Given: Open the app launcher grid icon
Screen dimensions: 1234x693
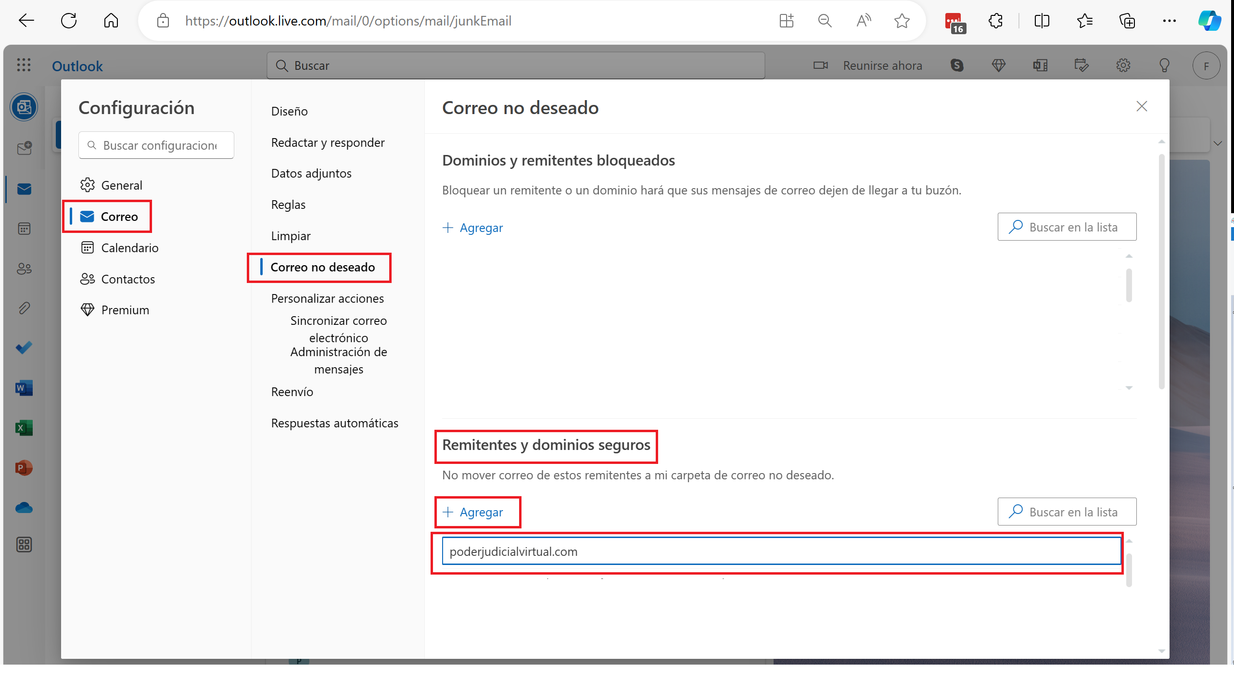Looking at the screenshot, I should click(24, 65).
